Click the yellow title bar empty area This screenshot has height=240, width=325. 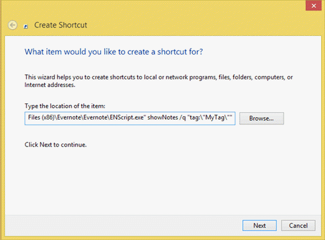pyautogui.click(x=187, y=21)
